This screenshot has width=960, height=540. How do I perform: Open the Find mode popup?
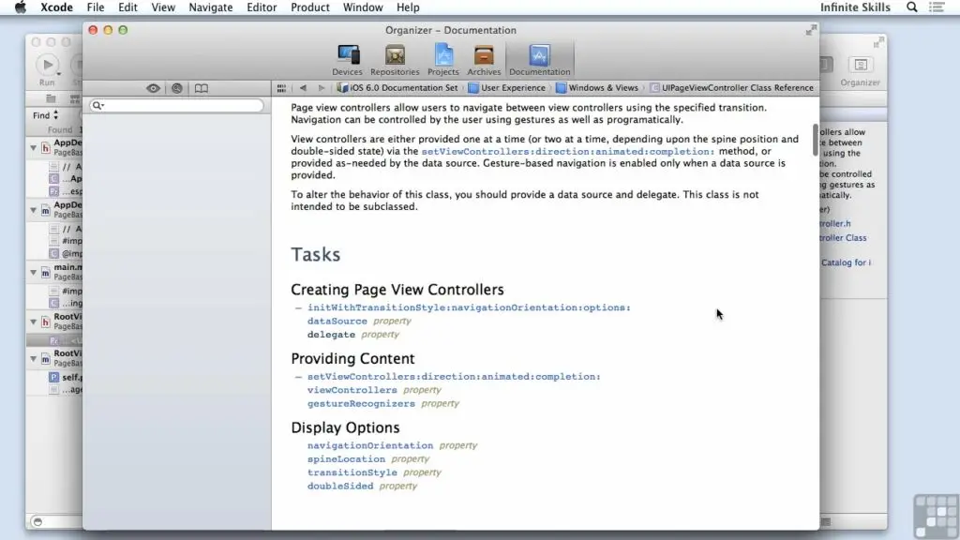click(46, 115)
